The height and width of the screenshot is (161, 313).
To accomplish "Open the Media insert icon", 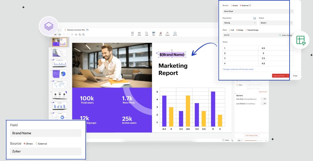I will coord(139,33).
